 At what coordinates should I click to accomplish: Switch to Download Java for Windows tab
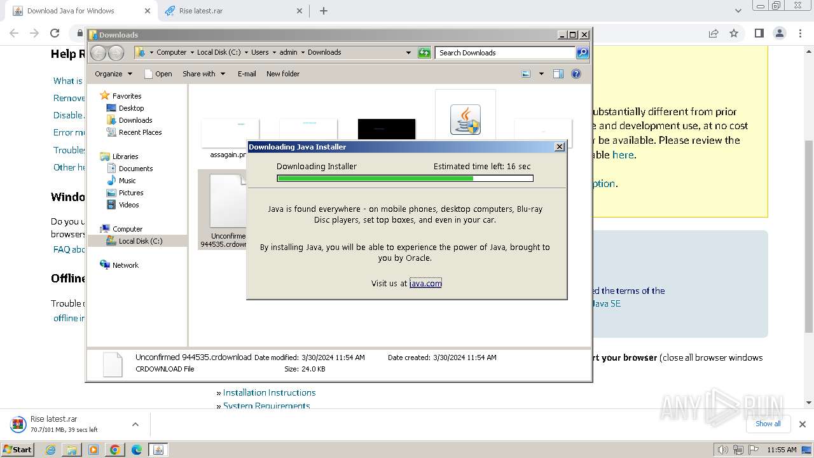[80, 11]
